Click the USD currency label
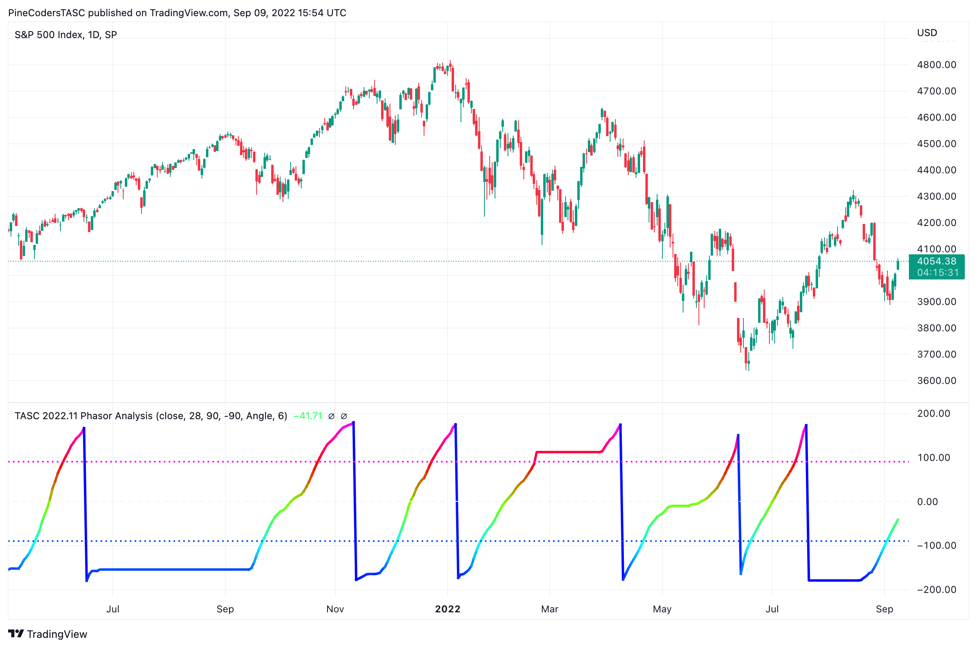The image size is (977, 648). [x=927, y=33]
